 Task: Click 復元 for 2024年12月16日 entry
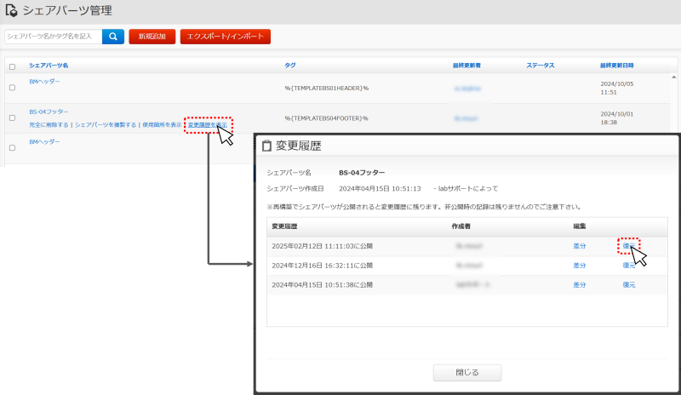coord(629,266)
